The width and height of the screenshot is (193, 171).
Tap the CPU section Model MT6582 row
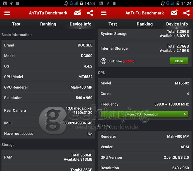(x=145, y=83)
